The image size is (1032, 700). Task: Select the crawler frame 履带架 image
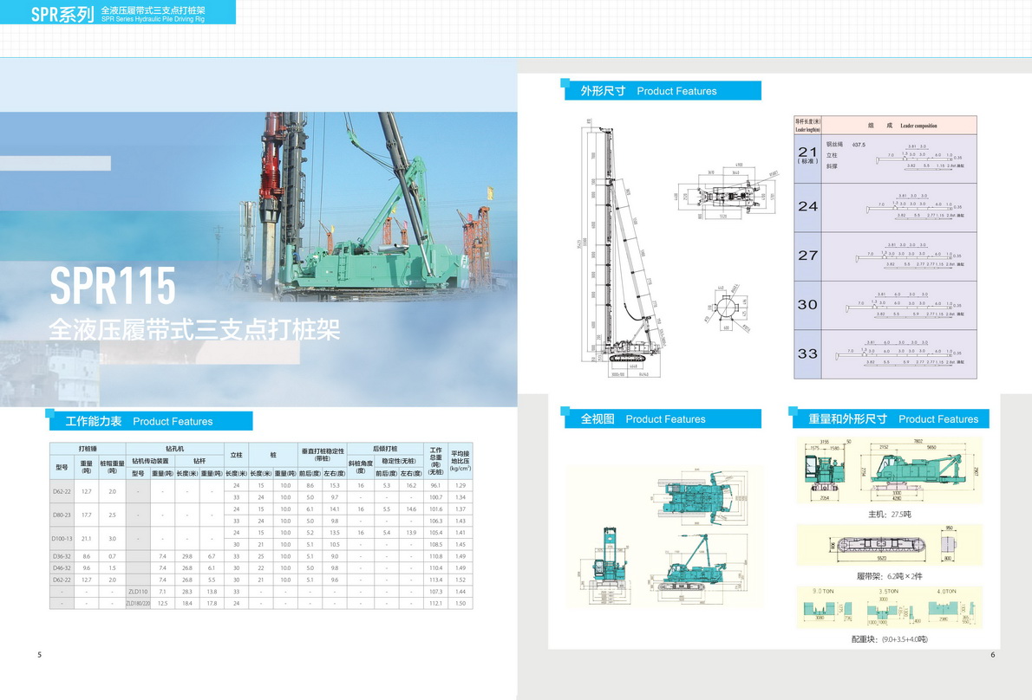coord(889,545)
